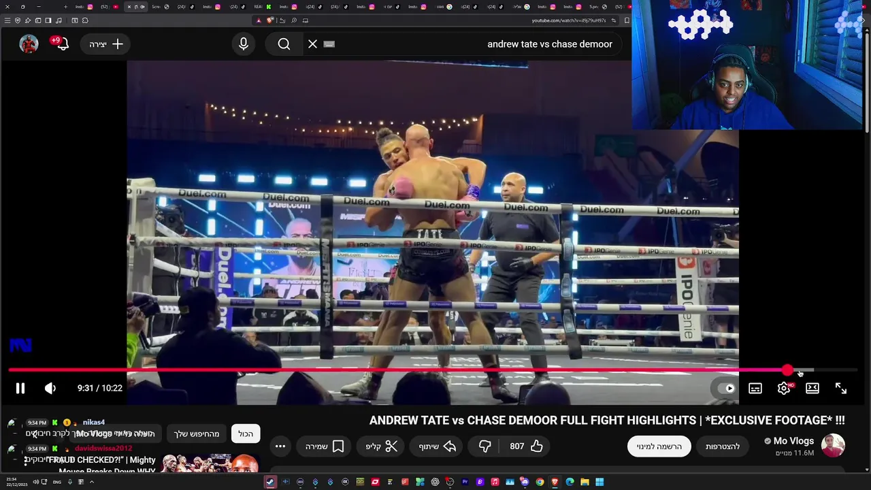The image size is (871, 490).
Task: Enter fullscreen mode
Action: tap(841, 388)
